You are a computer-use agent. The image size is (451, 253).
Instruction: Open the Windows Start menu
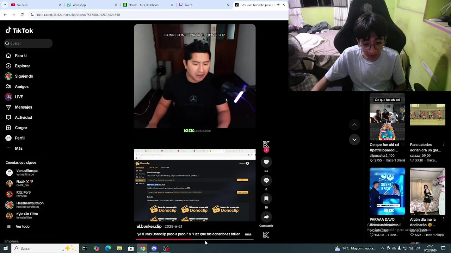[6, 248]
